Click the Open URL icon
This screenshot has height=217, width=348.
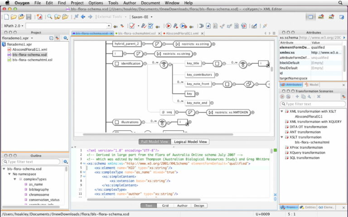click(21, 17)
